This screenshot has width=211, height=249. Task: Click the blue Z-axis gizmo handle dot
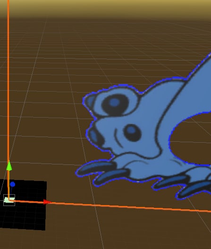(13, 184)
